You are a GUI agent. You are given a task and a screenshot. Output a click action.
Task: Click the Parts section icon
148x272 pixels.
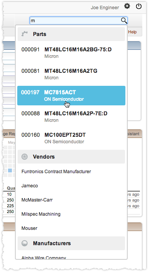[x=25, y=34]
